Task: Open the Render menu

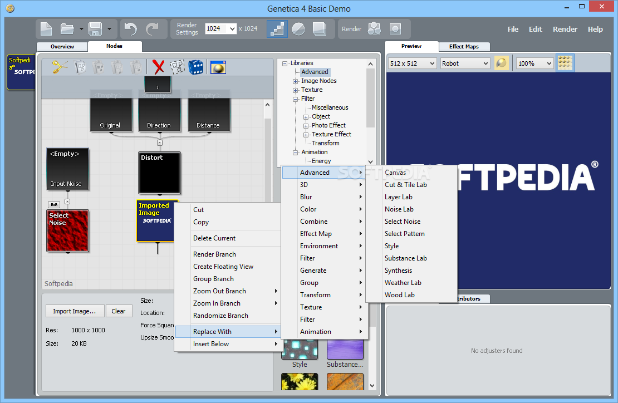Action: (565, 29)
